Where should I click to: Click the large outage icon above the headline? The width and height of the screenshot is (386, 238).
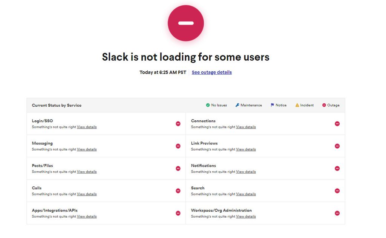tap(185, 23)
